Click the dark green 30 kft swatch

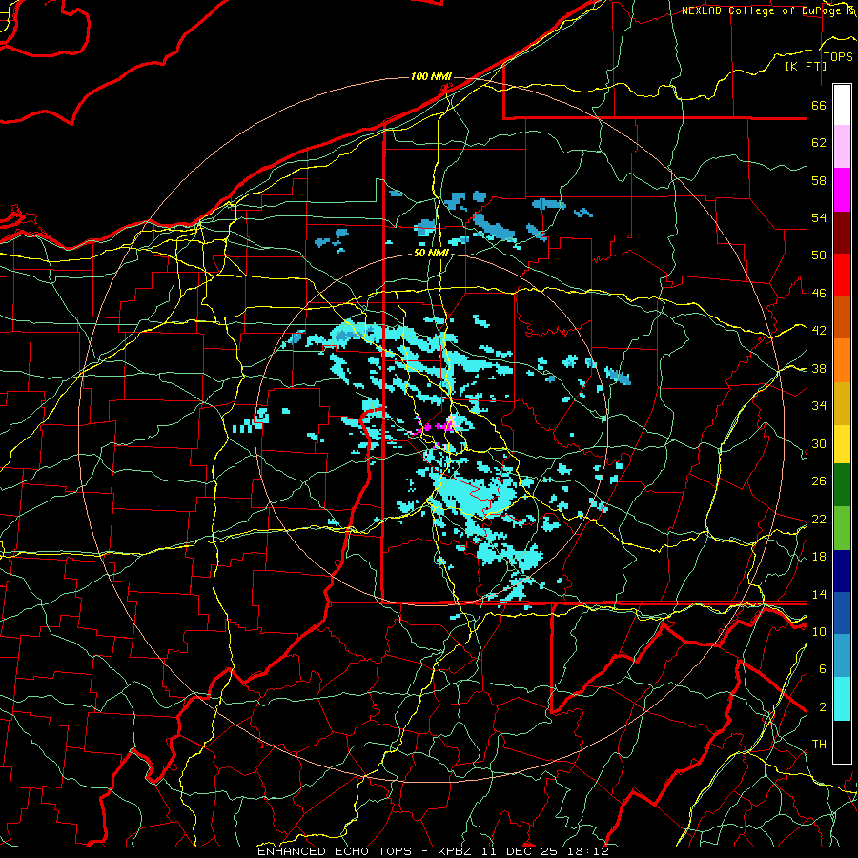[842, 485]
